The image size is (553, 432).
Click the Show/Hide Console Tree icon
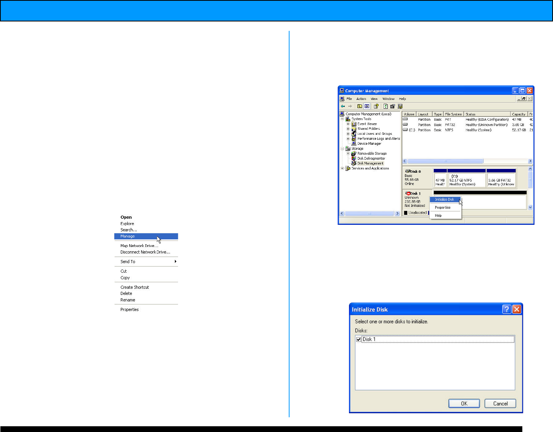click(367, 106)
